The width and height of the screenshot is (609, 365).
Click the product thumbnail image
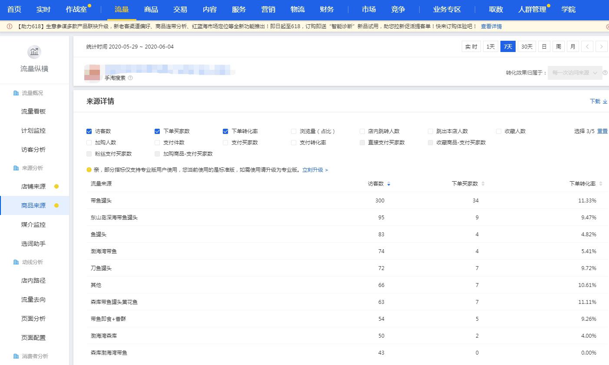tap(92, 73)
